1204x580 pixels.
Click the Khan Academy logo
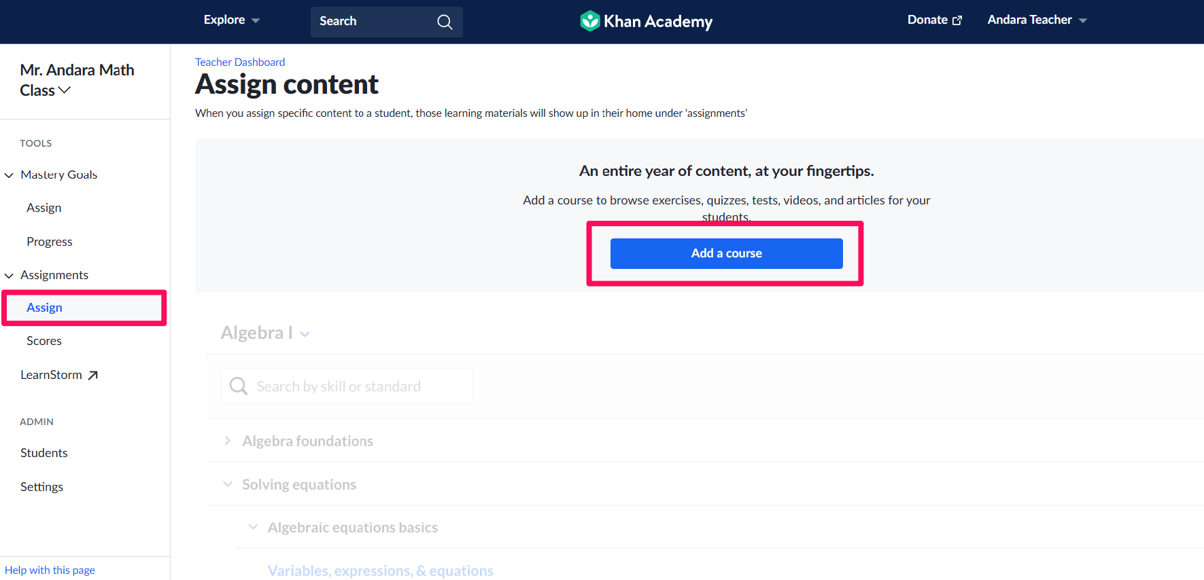(646, 21)
